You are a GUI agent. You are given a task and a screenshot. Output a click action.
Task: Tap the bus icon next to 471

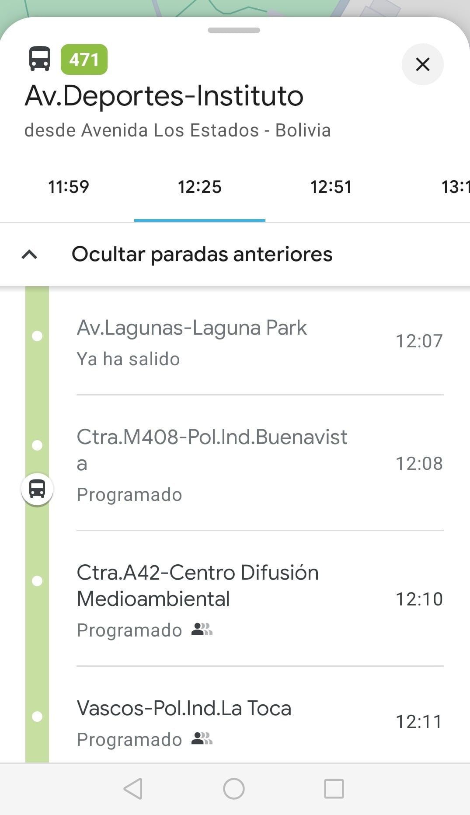click(40, 59)
